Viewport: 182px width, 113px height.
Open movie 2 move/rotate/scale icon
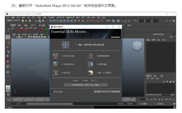(55, 56)
